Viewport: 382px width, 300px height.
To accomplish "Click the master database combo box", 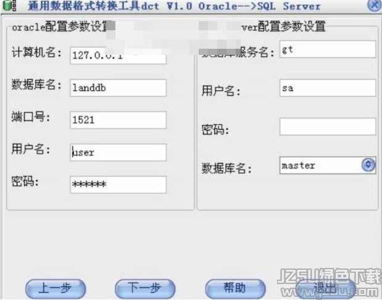I will (328, 165).
